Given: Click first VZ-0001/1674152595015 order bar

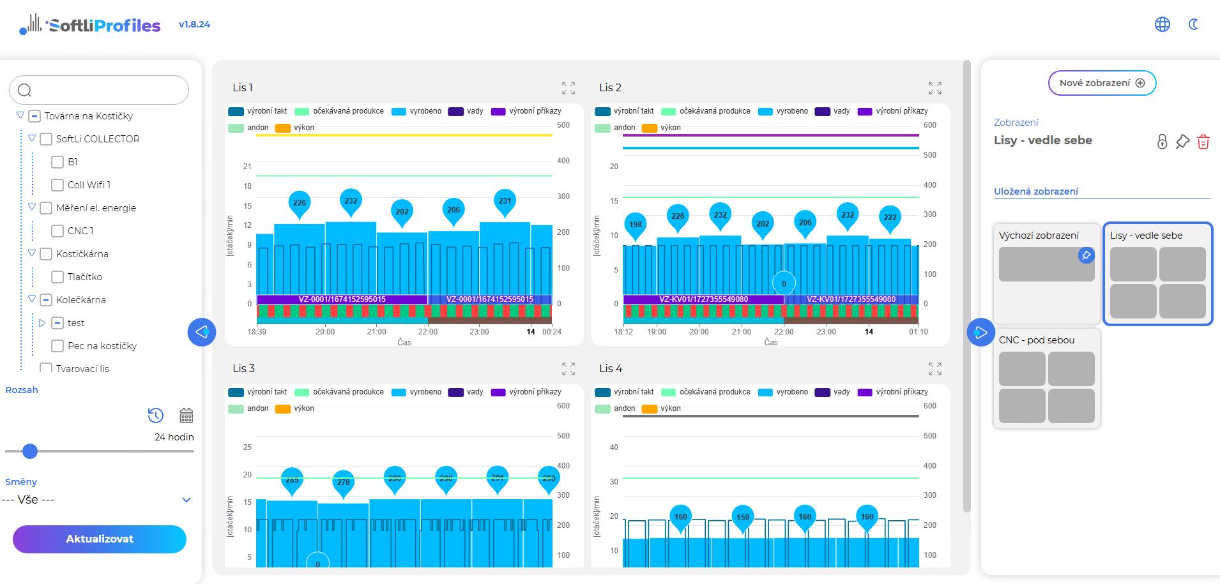Looking at the screenshot, I should tap(342, 299).
